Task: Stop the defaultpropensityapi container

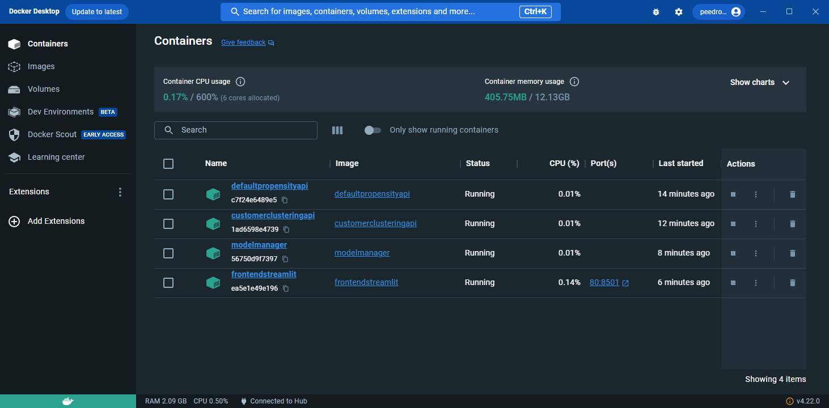Action: [x=733, y=194]
